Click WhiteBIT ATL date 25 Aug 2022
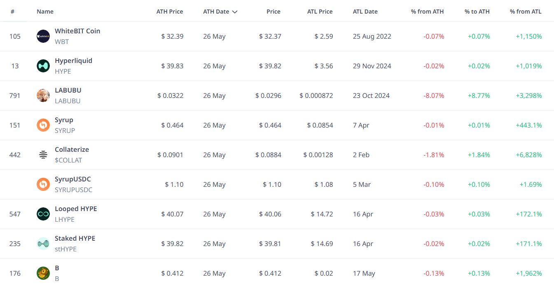Screen dimensions: 554x288 [372, 36]
